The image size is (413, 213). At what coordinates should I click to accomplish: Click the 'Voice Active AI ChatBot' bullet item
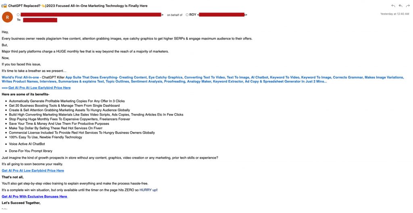(x=27, y=144)
